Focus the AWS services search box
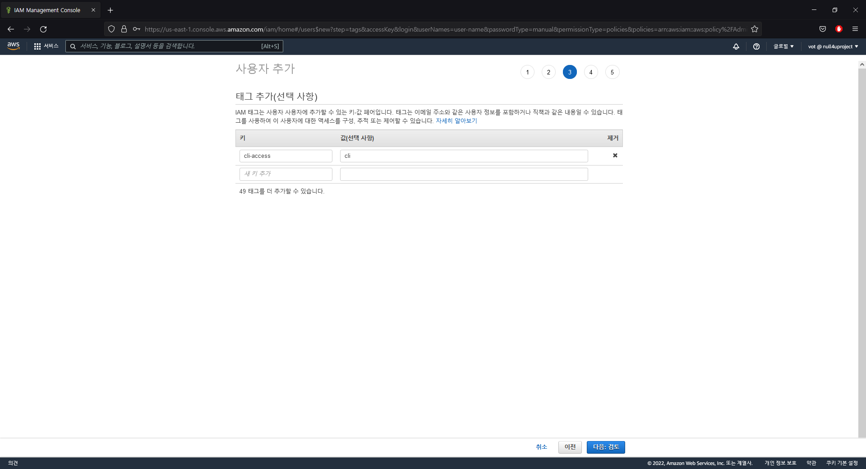 click(174, 46)
